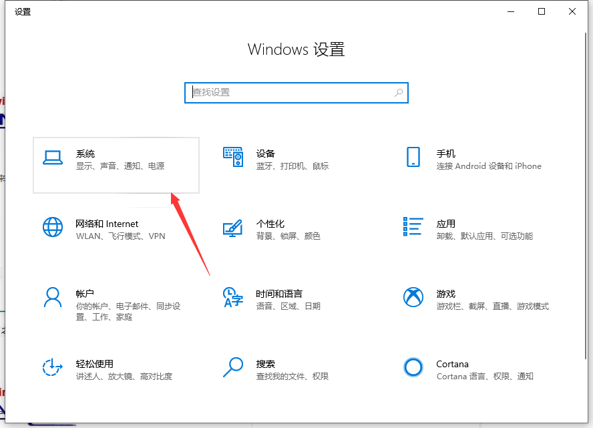Click the Personalization (个性化) paintbrush icon
593x428 pixels.
click(232, 228)
